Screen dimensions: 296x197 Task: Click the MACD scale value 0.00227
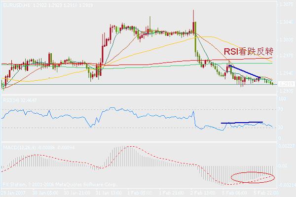point(287,146)
